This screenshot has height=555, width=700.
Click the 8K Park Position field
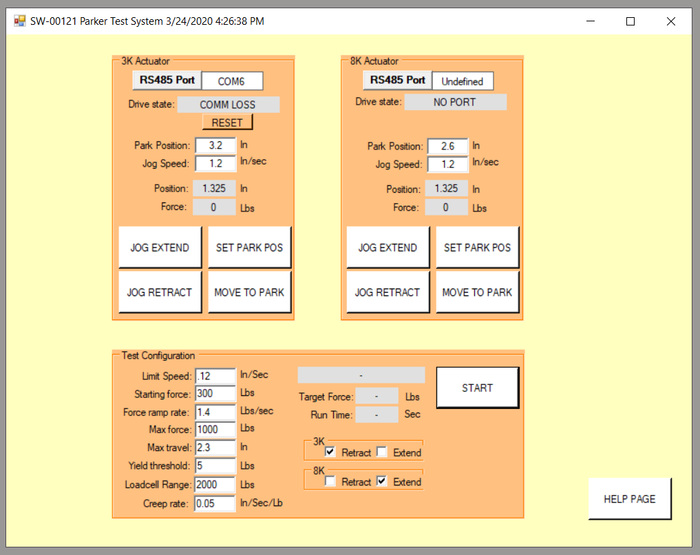pos(448,147)
